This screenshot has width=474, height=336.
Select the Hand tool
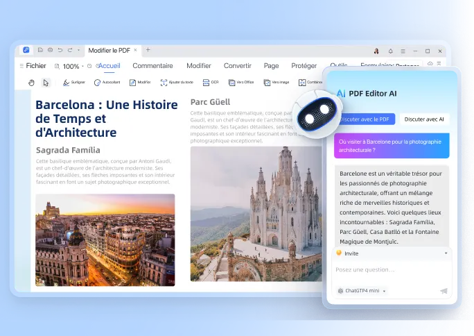click(31, 83)
